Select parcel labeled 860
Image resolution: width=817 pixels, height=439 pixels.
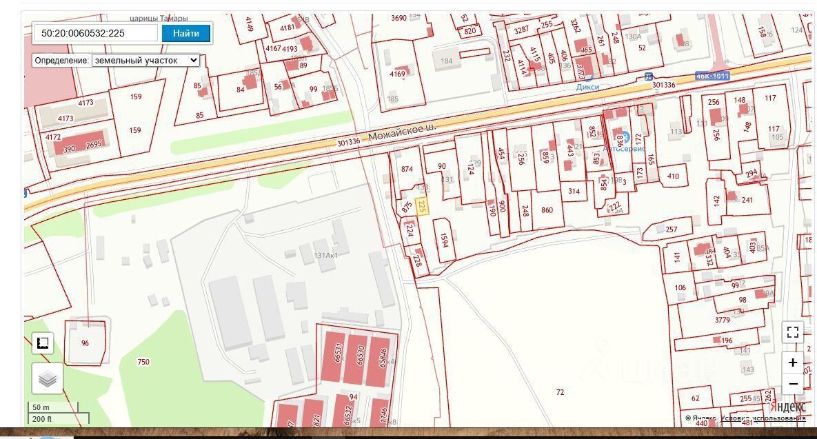(547, 210)
